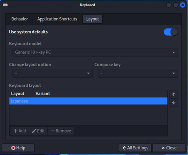
Task: Click the plus icon to add layout
Action: [x=16, y=131]
